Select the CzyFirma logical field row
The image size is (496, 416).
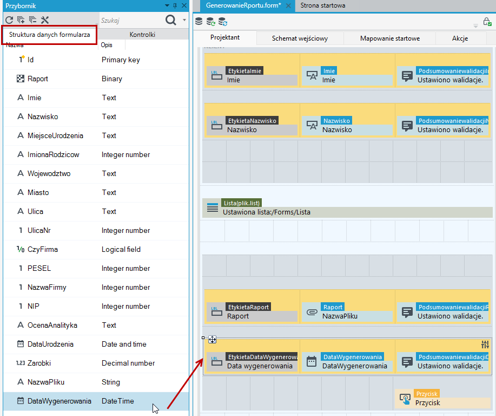coord(96,249)
